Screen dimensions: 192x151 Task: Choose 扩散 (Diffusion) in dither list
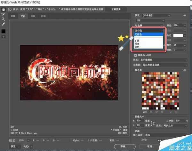137,41
